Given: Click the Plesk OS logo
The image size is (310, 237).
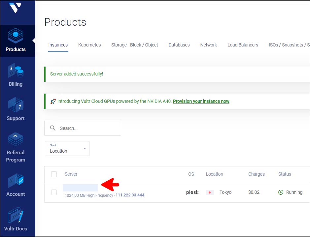Looking at the screenshot, I should pyautogui.click(x=192, y=193).
